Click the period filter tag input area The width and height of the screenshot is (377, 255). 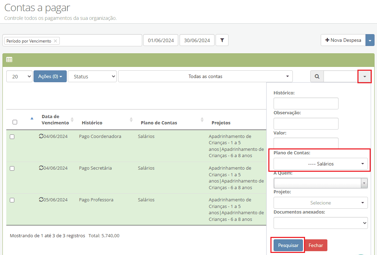click(x=72, y=40)
